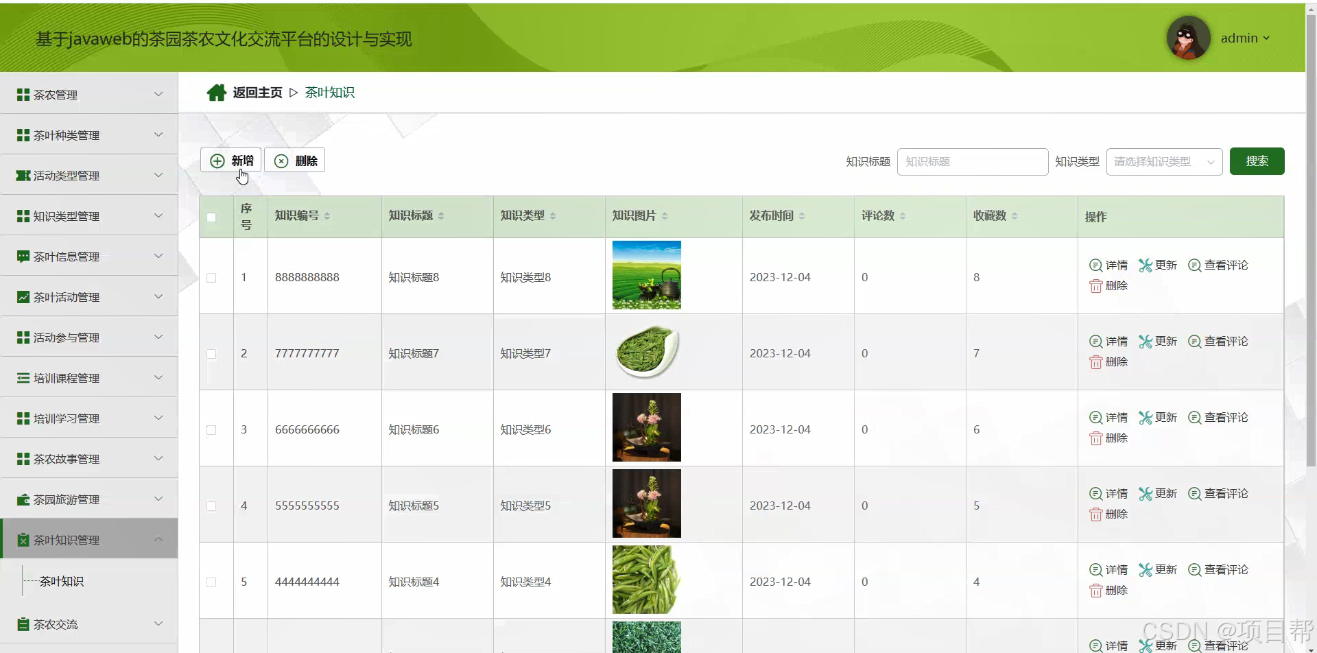Click 更新 for row 7777777777

click(x=1158, y=341)
